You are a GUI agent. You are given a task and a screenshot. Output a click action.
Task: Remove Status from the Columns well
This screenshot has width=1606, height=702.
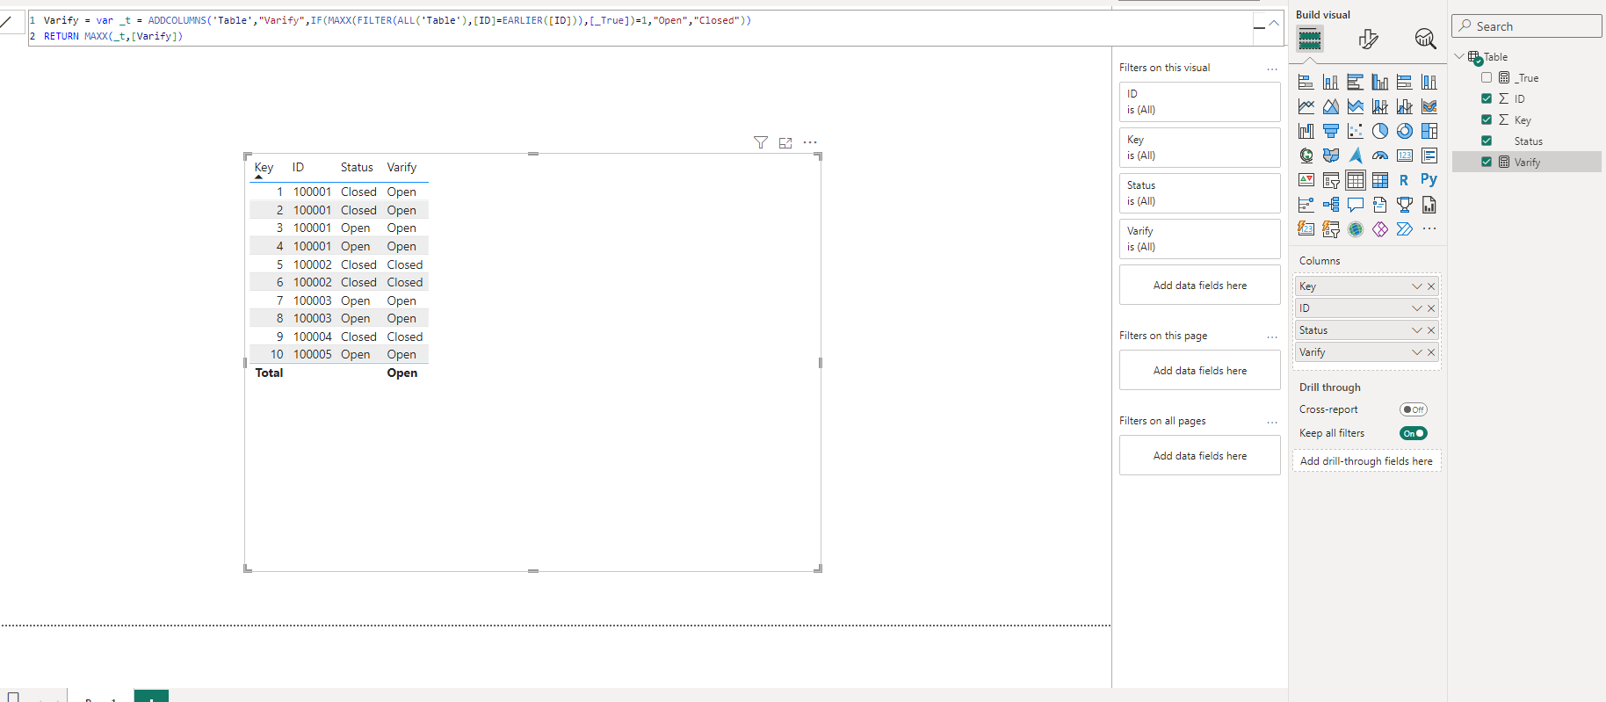[1431, 330]
